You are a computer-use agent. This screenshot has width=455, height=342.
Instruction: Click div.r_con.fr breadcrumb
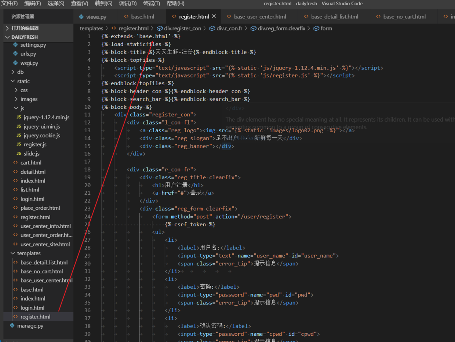tap(229, 28)
